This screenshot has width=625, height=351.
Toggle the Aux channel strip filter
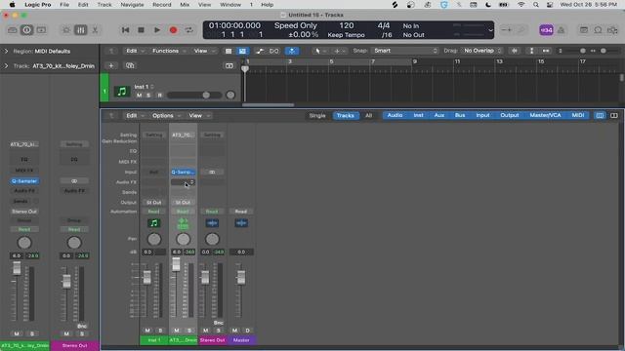(x=438, y=115)
